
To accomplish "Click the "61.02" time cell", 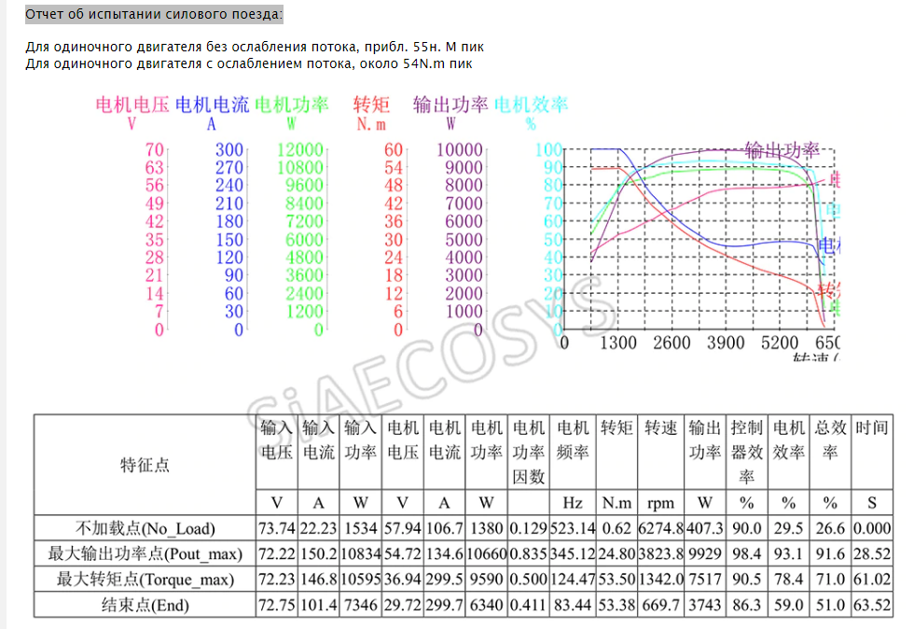I will click(872, 580).
